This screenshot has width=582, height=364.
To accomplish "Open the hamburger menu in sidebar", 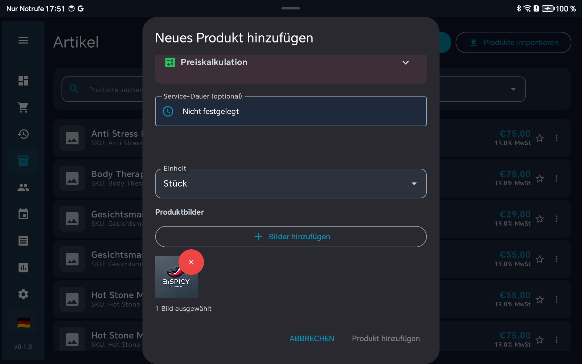I will tap(23, 40).
